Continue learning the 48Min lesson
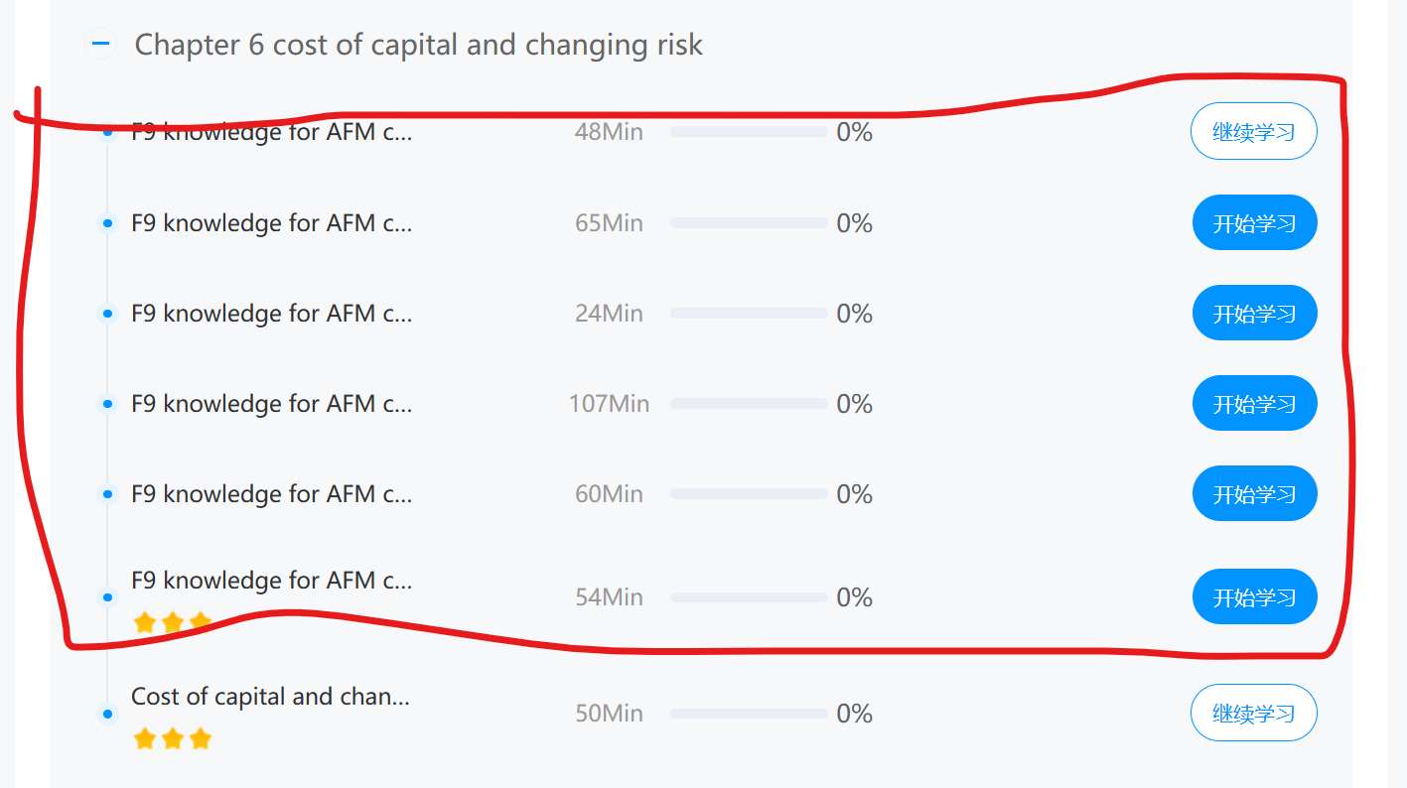1407x788 pixels. [x=1253, y=131]
